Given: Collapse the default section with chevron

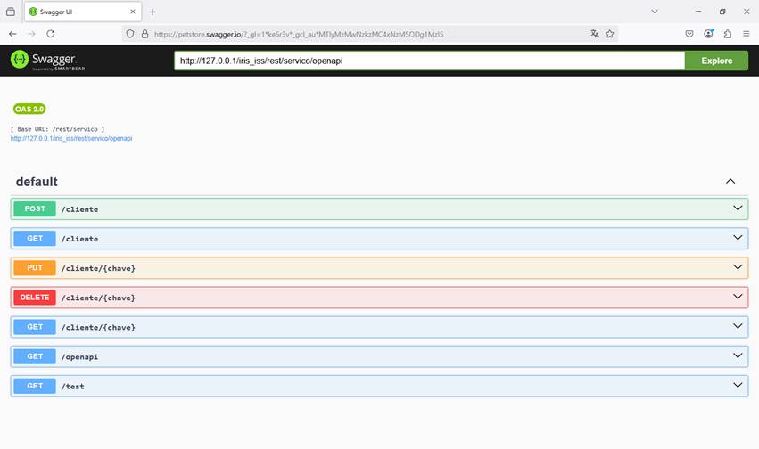Looking at the screenshot, I should click(x=730, y=181).
